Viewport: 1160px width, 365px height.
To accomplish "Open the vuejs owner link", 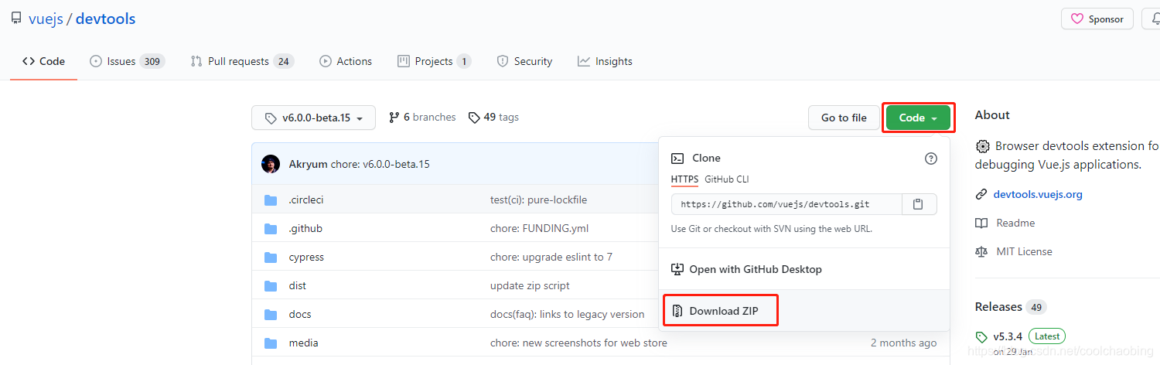I will [46, 19].
